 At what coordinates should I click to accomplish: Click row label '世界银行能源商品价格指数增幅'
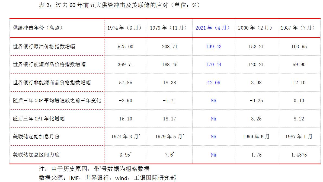(49, 65)
